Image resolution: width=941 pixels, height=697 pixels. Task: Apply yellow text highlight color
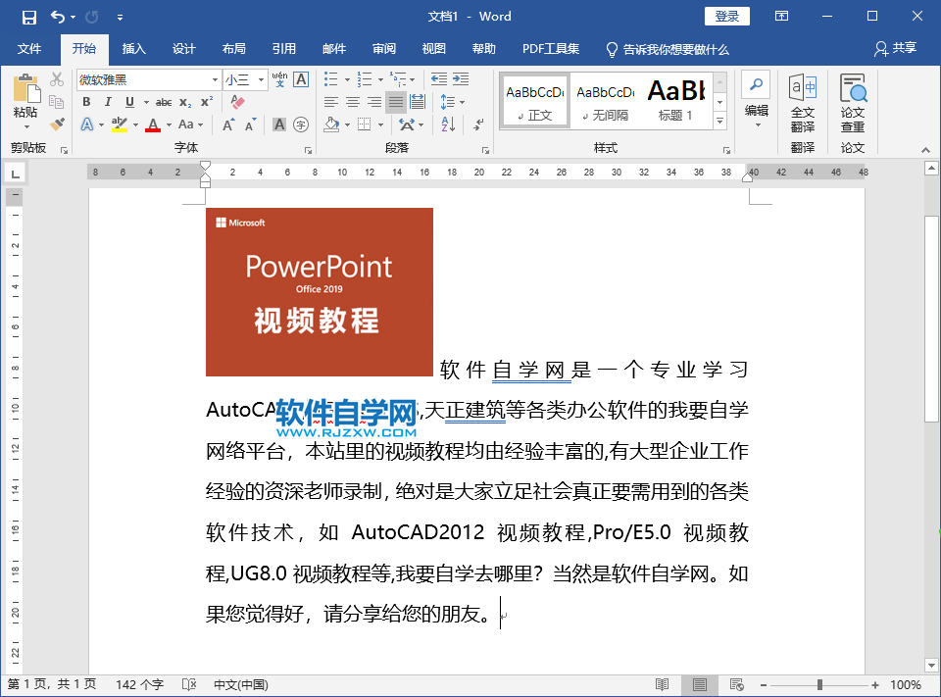120,124
